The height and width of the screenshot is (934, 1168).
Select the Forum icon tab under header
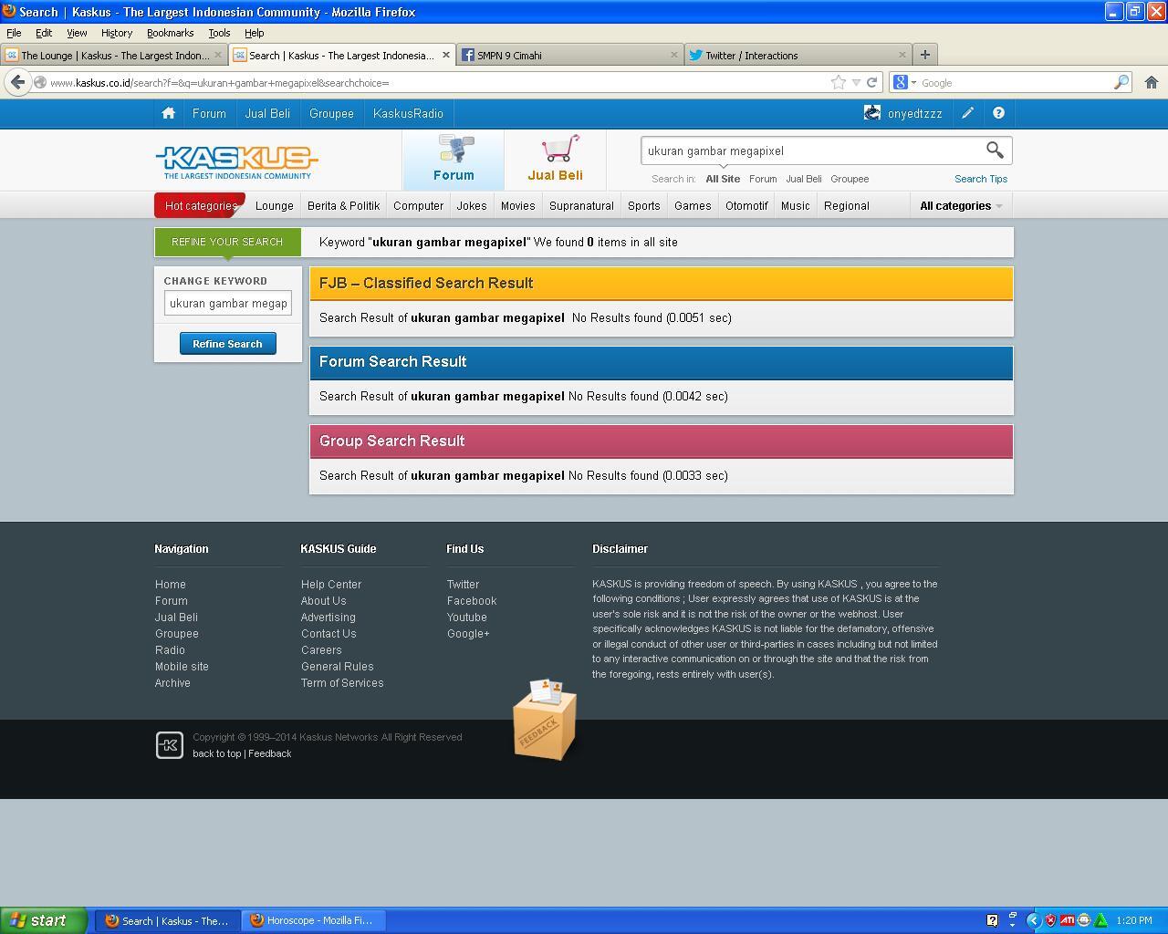(x=454, y=160)
